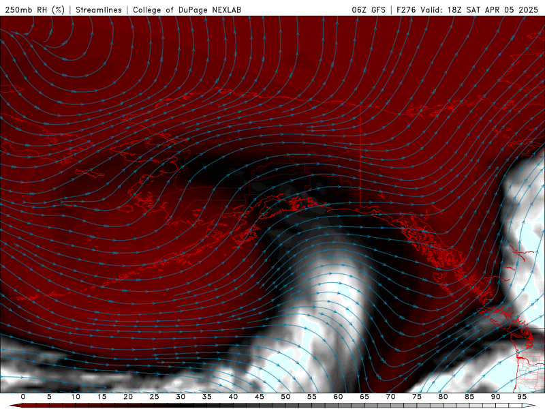This screenshot has width=545, height=409.
Task: Click the "70" colorbar tick label
Action: pyautogui.click(x=390, y=397)
